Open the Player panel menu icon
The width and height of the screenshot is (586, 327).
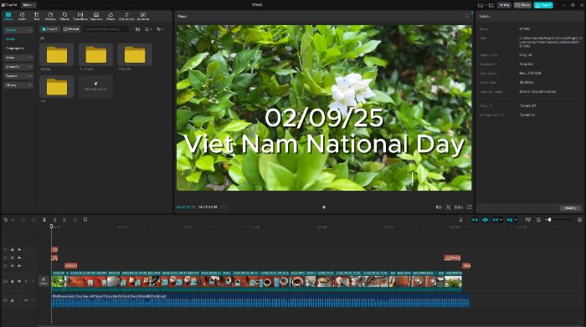coord(467,17)
